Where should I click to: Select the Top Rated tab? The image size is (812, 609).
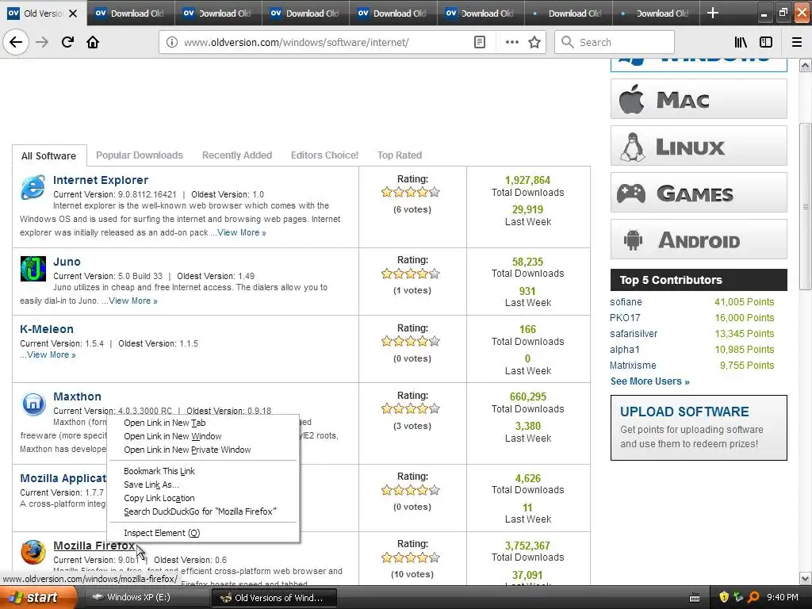pyautogui.click(x=400, y=155)
